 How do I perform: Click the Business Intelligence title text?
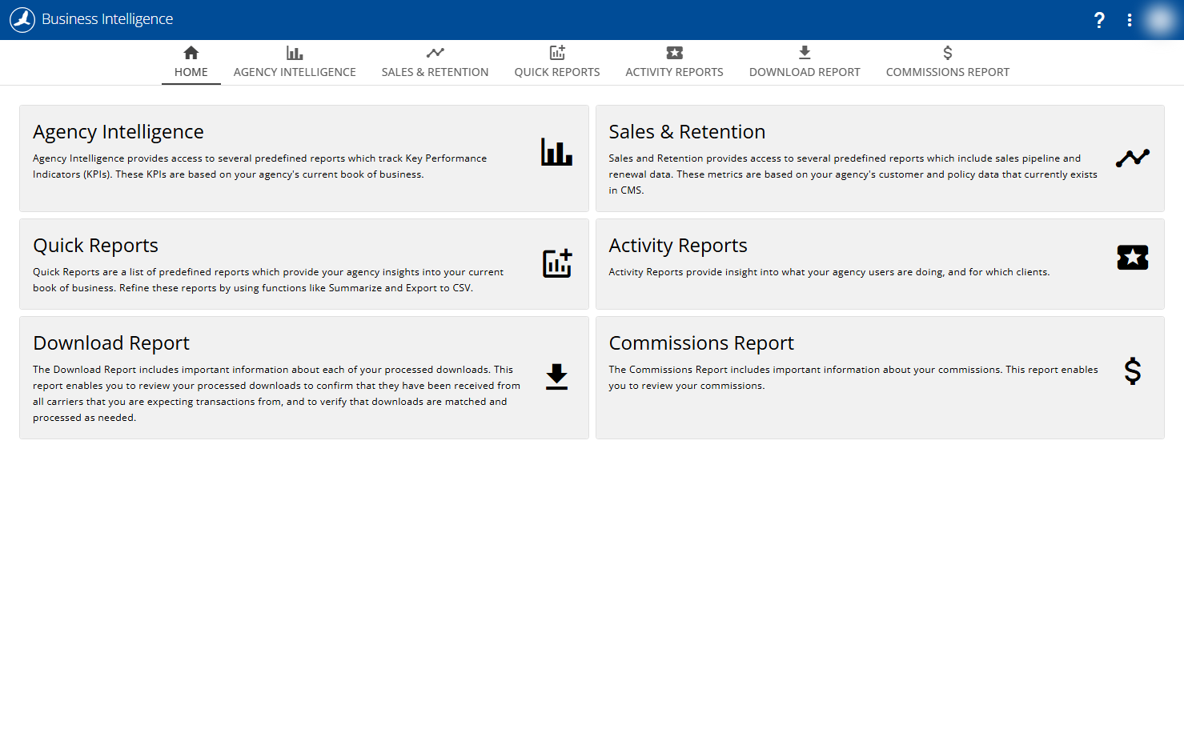107,19
